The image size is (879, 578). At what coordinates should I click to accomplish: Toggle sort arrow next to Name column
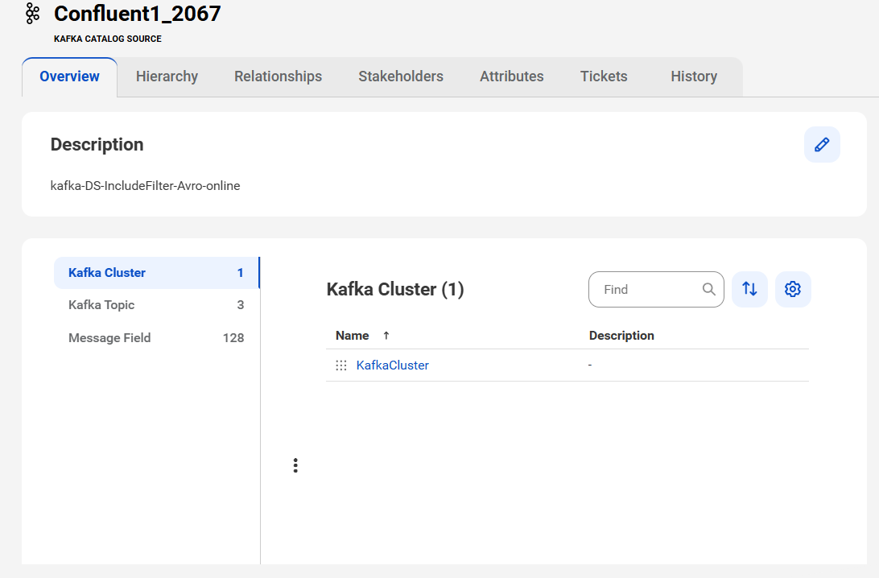pos(386,335)
